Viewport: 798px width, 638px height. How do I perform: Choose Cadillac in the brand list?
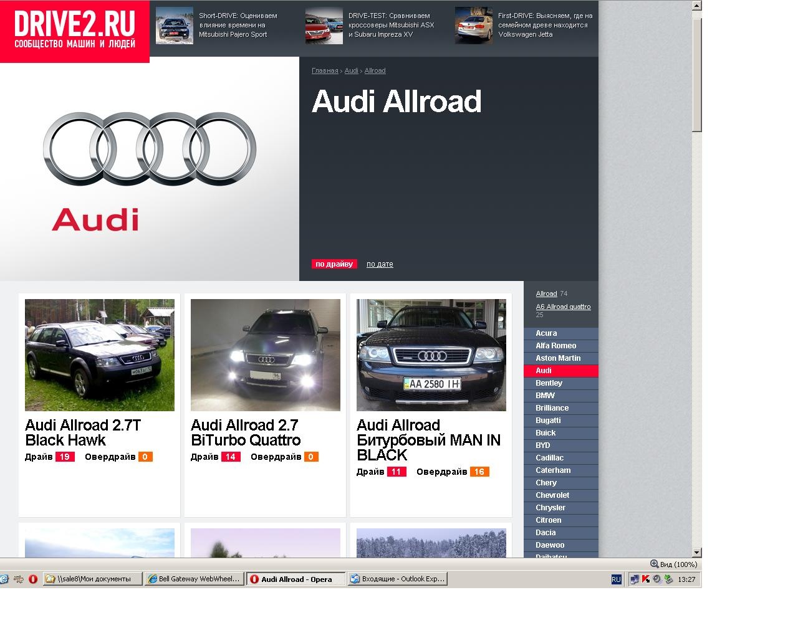click(x=561, y=458)
